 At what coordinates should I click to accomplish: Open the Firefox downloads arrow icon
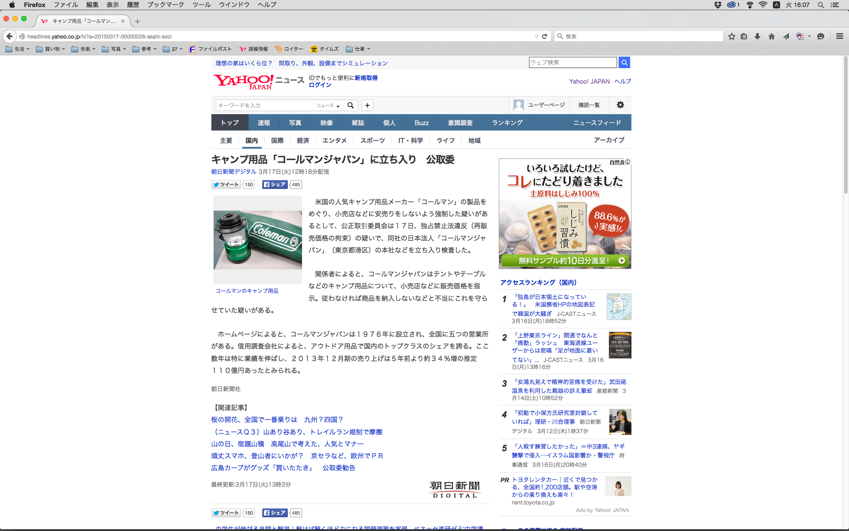(757, 36)
